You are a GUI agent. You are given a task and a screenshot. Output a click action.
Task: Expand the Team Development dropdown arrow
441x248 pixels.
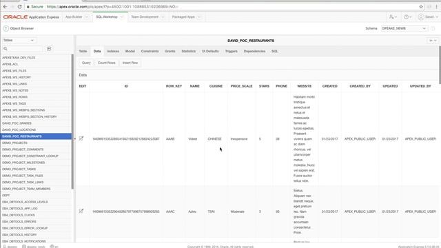[163, 17]
